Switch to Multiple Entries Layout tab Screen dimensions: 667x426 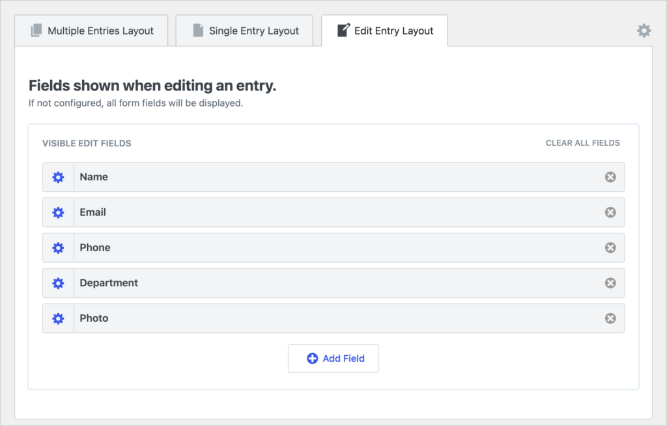tap(91, 31)
